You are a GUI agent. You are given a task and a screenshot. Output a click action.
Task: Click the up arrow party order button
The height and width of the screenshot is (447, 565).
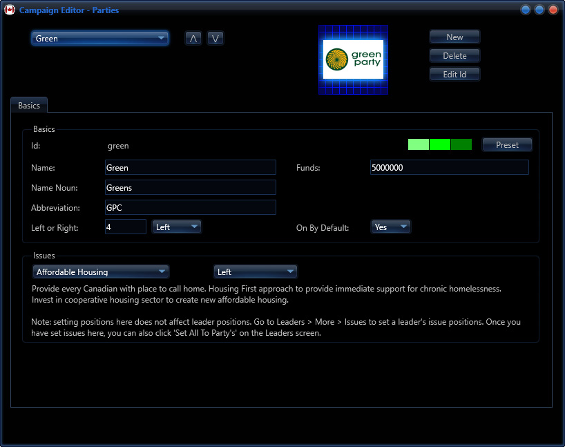point(193,39)
